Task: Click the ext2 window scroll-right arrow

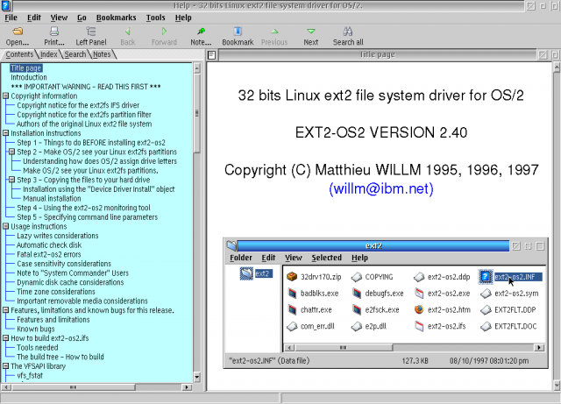Action: [x=539, y=347]
